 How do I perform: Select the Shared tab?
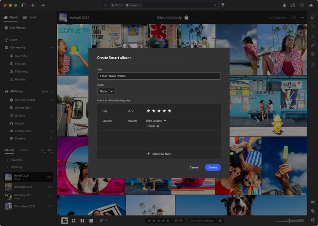(24, 150)
